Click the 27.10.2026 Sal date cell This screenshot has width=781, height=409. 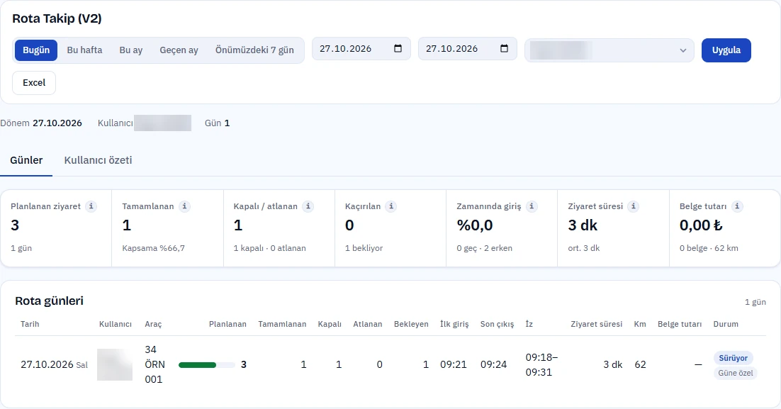coord(54,364)
